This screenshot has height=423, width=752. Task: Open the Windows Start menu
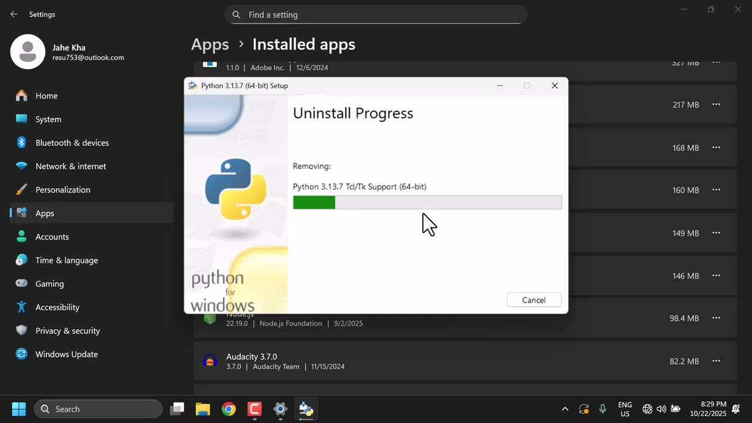(19, 409)
